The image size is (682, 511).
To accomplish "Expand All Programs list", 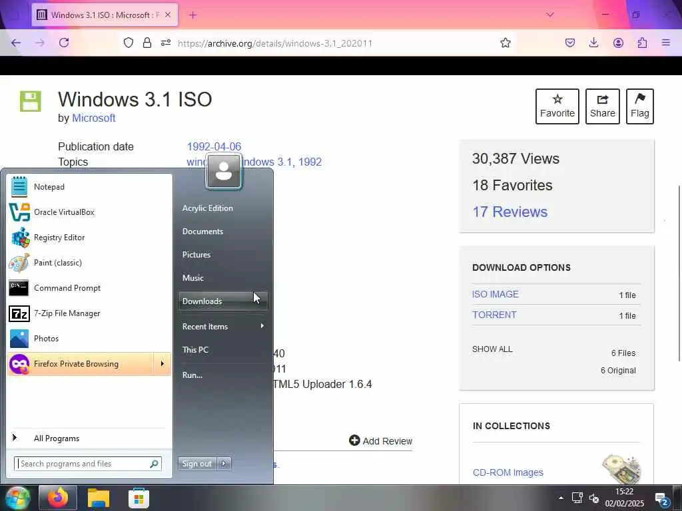I will coord(89,438).
